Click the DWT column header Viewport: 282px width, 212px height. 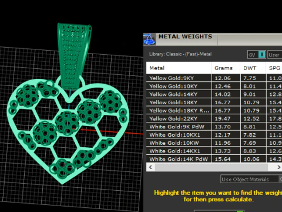[x=253, y=68]
